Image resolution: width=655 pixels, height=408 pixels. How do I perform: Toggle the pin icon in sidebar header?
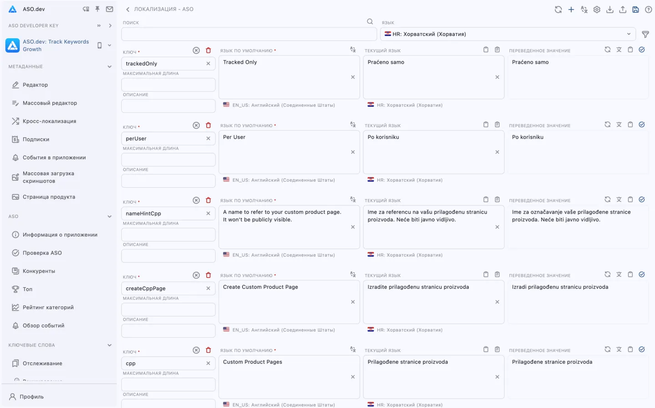[97, 9]
